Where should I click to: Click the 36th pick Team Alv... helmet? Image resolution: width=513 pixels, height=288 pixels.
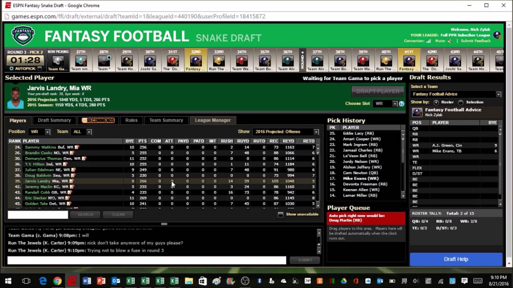[x=288, y=61]
